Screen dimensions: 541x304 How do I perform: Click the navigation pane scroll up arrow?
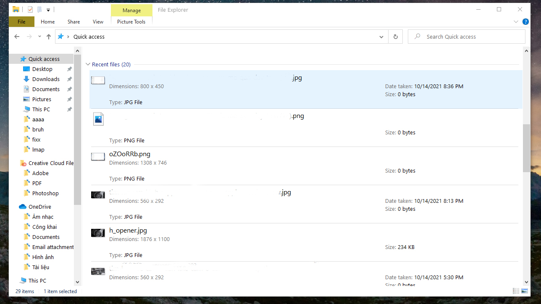[77, 51]
